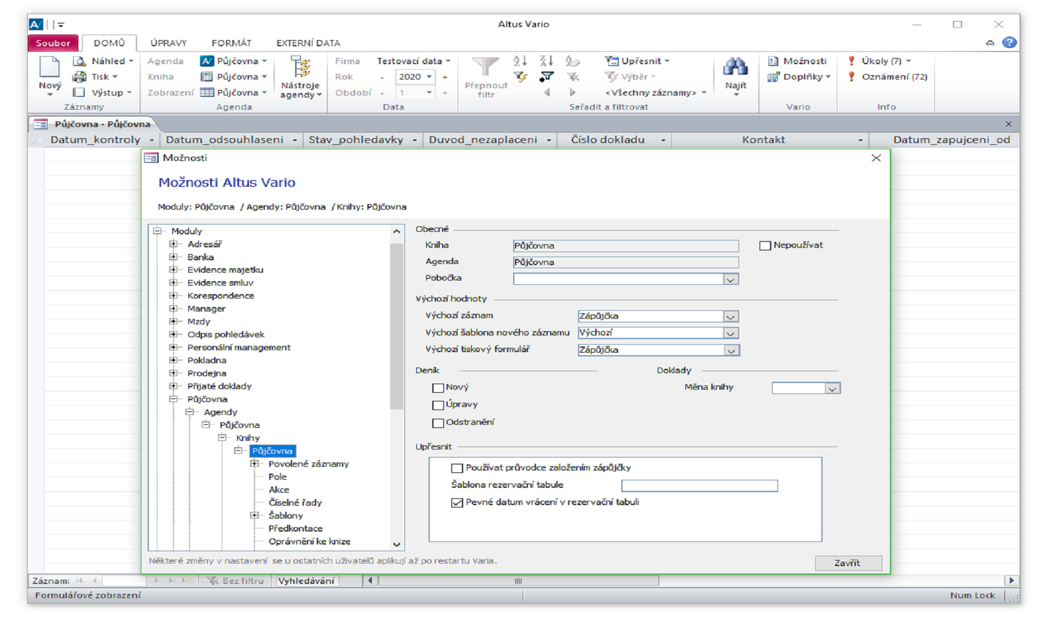Switch to the EXTERNÍ DATA tab

pyautogui.click(x=308, y=43)
